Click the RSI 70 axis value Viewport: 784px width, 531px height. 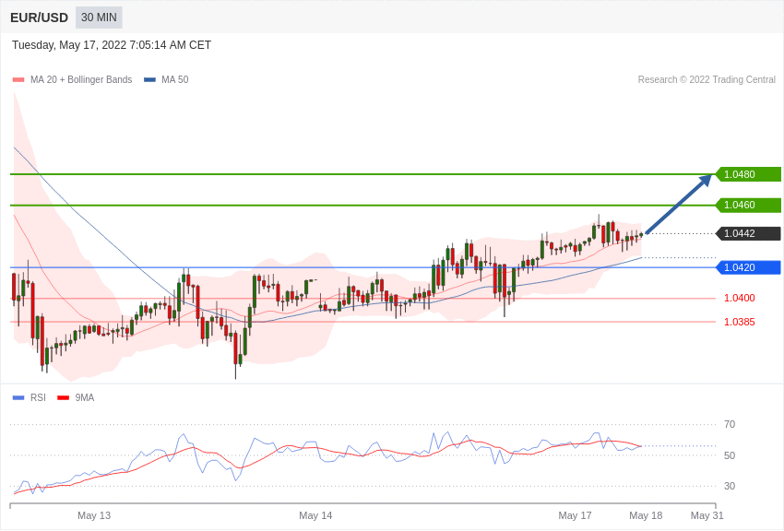point(730,425)
